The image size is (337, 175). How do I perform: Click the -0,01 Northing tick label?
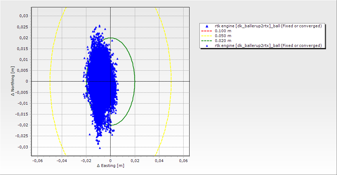pos(23,103)
